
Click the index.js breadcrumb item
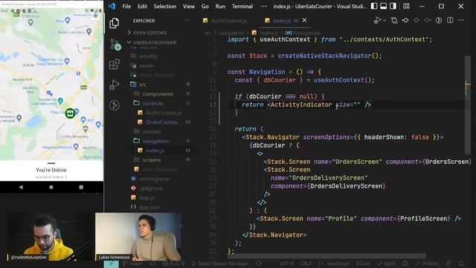[x=265, y=33]
